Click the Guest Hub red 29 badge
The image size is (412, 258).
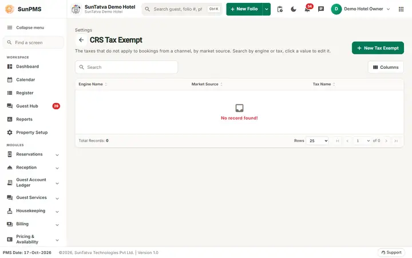tap(56, 106)
